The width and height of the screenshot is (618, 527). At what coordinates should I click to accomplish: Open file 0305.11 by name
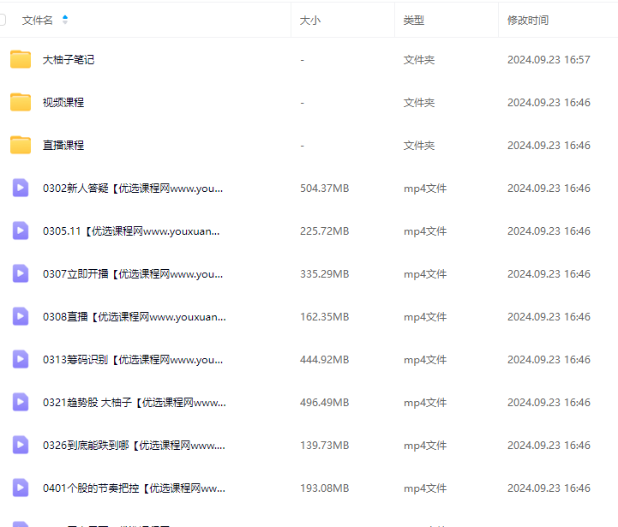[x=131, y=231]
